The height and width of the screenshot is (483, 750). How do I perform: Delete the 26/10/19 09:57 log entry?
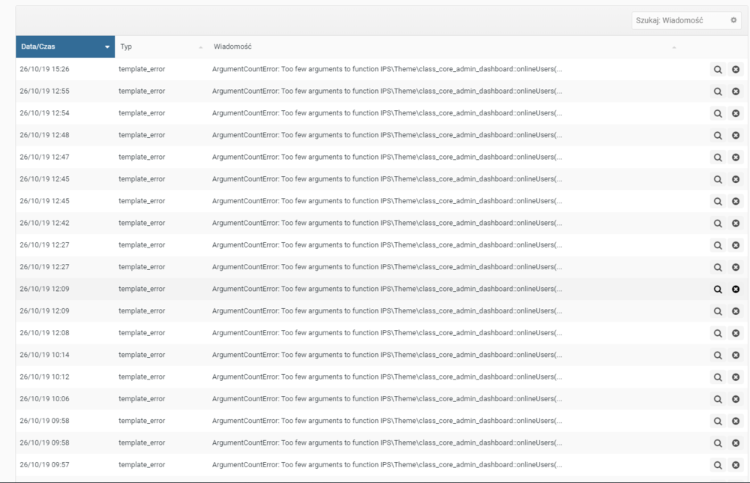736,465
